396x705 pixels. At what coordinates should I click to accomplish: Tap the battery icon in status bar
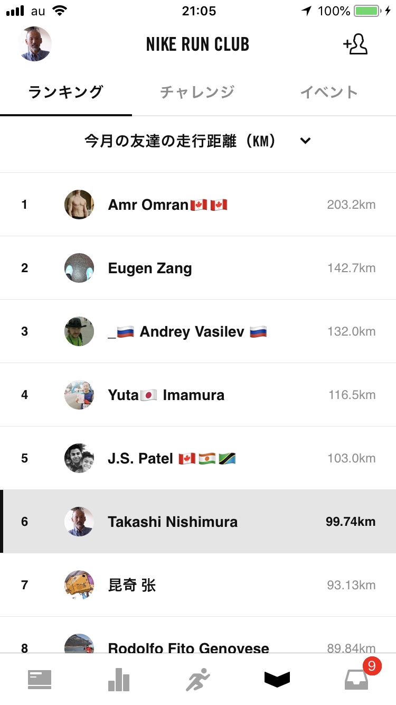click(x=368, y=11)
